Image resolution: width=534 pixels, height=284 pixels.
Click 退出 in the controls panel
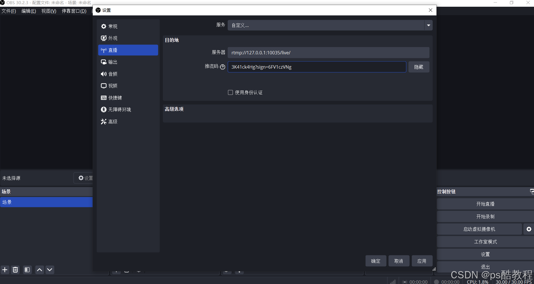(485, 267)
